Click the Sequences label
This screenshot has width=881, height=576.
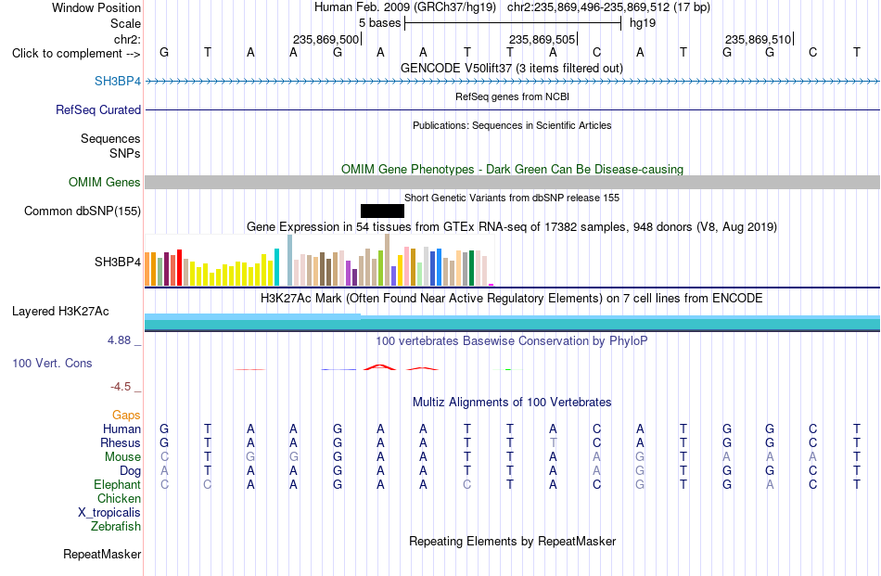(x=110, y=139)
